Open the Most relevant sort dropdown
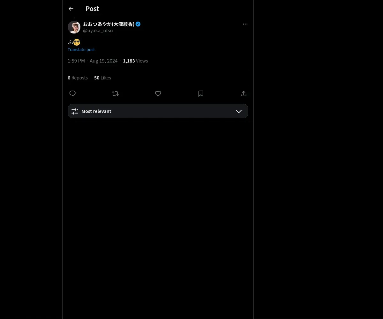The width and height of the screenshot is (383, 319). [158, 111]
